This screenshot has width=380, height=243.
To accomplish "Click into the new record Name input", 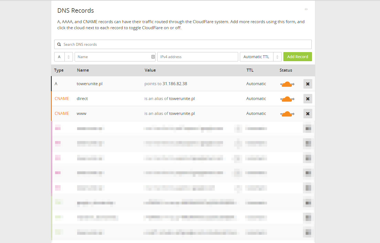I will tap(112, 57).
